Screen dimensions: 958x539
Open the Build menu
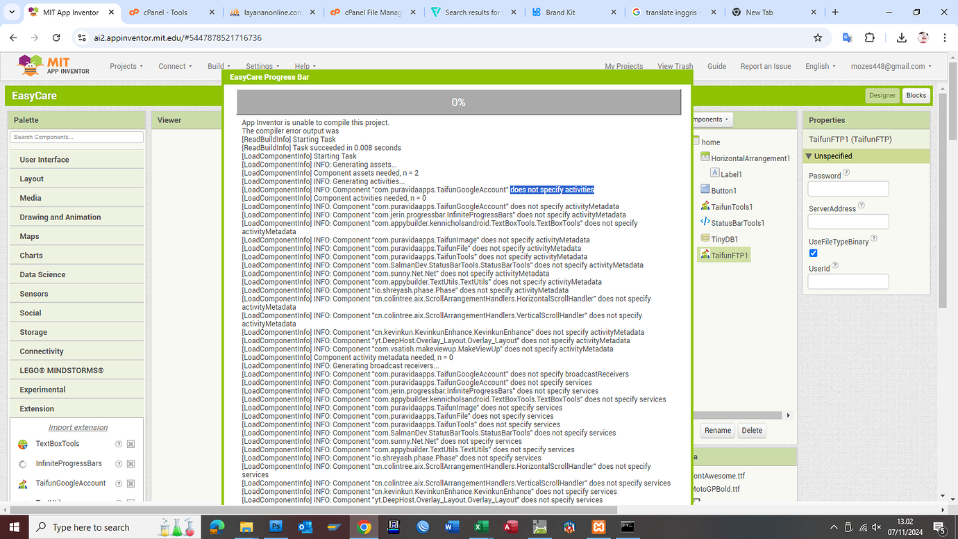(217, 66)
